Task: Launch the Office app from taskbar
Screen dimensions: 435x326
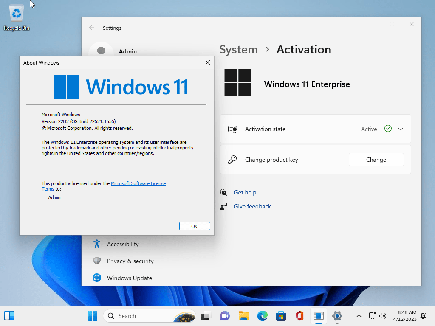Action: pos(299,316)
